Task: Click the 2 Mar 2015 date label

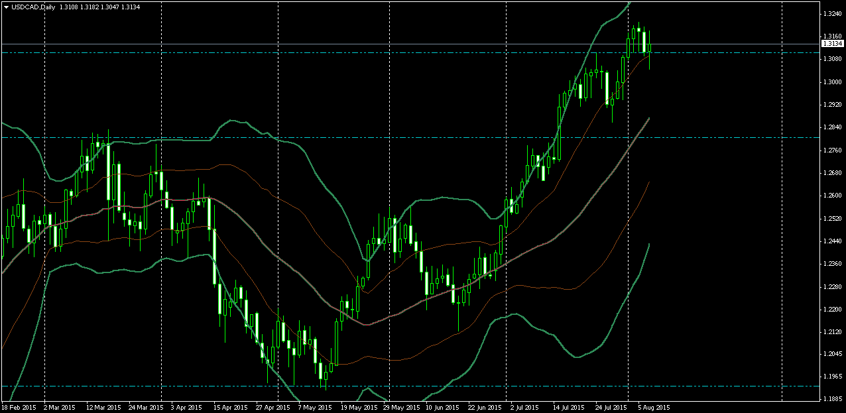Action: (60, 408)
